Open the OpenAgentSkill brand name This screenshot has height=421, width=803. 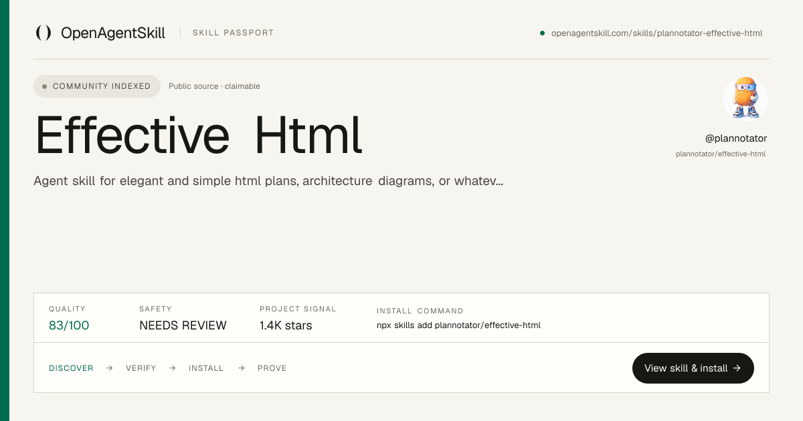[113, 33]
